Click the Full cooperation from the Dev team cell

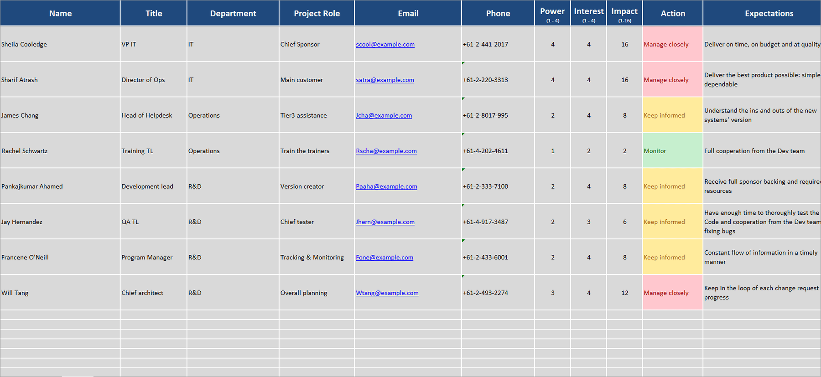click(762, 151)
